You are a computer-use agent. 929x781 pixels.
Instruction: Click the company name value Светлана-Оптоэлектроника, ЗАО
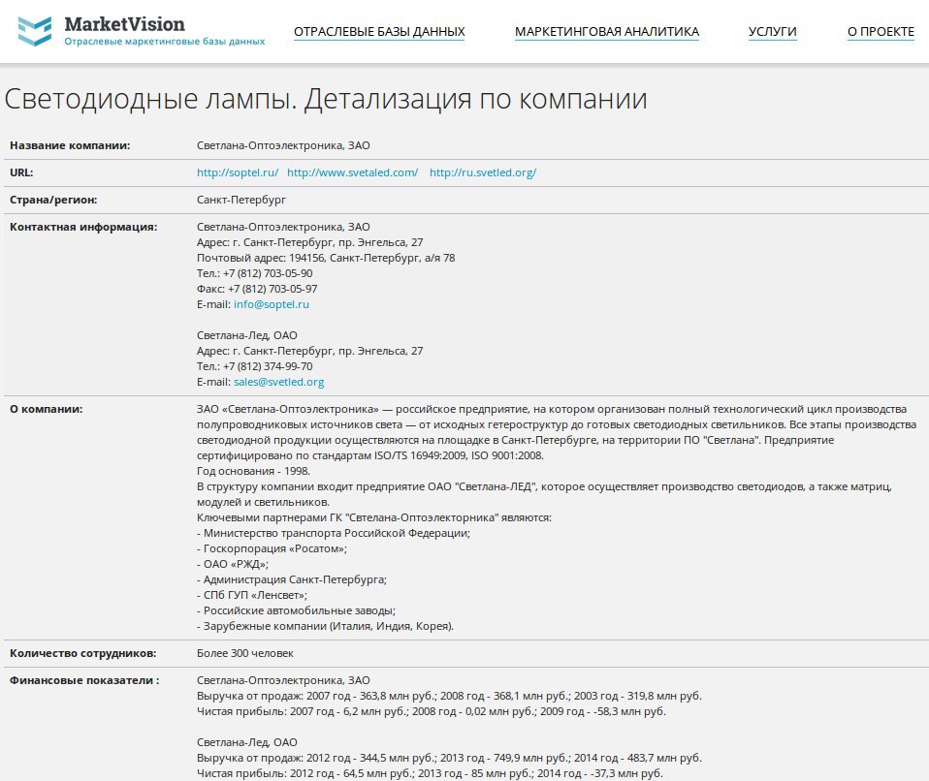pyautogui.click(x=283, y=145)
